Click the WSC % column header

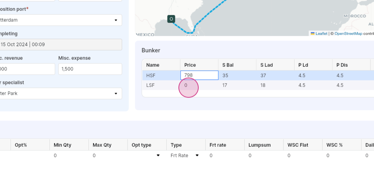(x=342, y=145)
